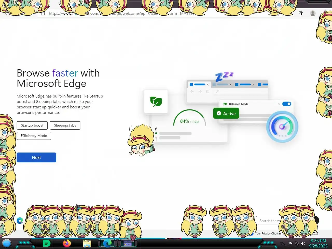Open the Start orb on the taskbar
332x249 pixels.
[x=7, y=243]
